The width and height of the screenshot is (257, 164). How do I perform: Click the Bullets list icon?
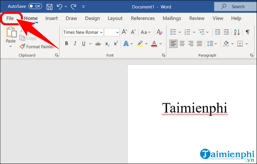[173, 32]
